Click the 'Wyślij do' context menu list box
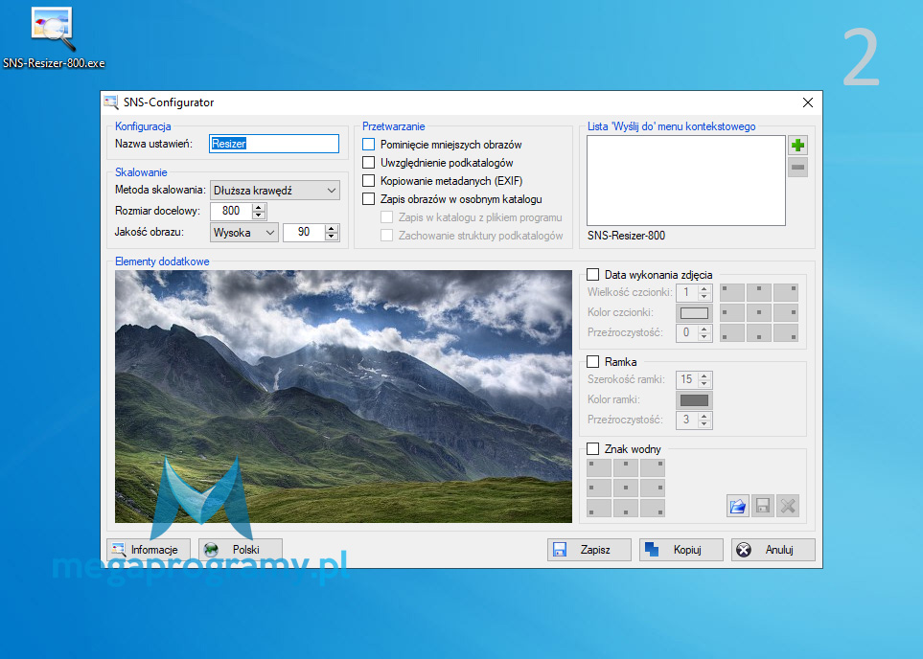This screenshot has height=659, width=923. (x=685, y=181)
